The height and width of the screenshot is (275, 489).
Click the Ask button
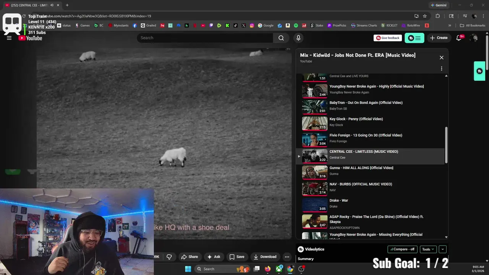tap(214, 257)
